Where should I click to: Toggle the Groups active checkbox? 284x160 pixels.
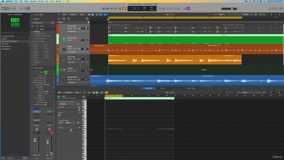pos(32,23)
